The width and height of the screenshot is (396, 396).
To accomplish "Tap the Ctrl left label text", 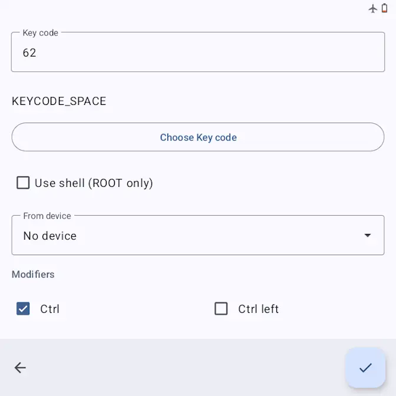I will [258, 309].
